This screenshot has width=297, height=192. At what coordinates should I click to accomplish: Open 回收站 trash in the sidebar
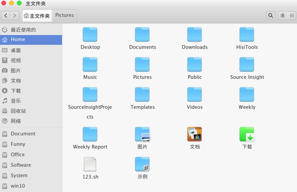pos(31,111)
